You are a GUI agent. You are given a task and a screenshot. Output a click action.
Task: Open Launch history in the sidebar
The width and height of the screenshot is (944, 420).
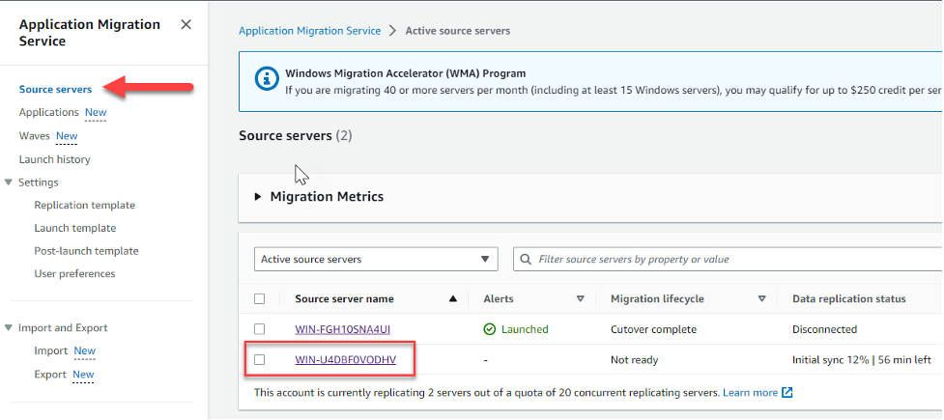[x=55, y=159]
